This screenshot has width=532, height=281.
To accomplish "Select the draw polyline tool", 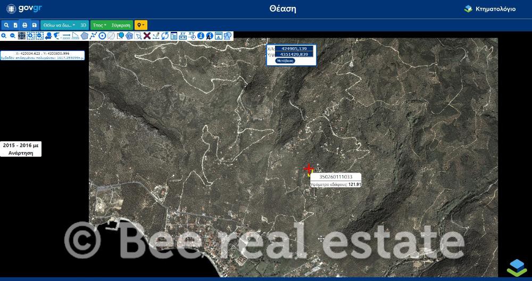I will click(x=93, y=36).
